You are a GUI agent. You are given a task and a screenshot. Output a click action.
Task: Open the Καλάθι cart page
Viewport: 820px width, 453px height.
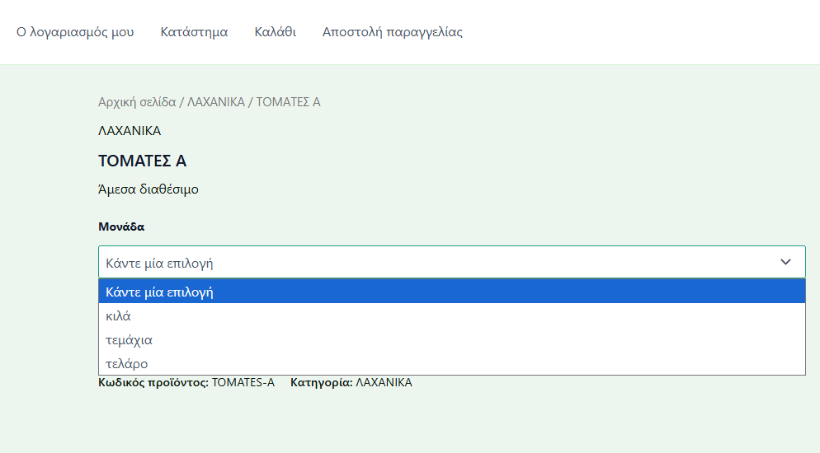(275, 32)
